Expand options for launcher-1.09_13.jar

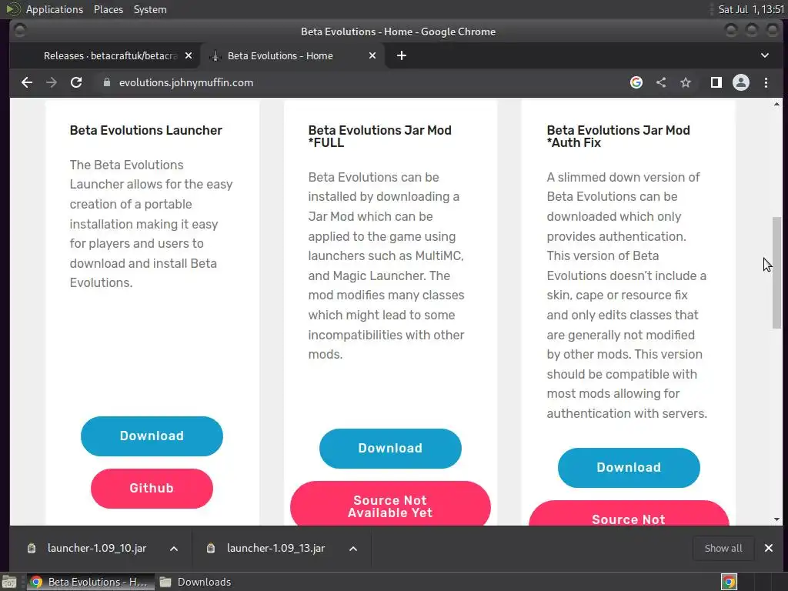(x=353, y=549)
